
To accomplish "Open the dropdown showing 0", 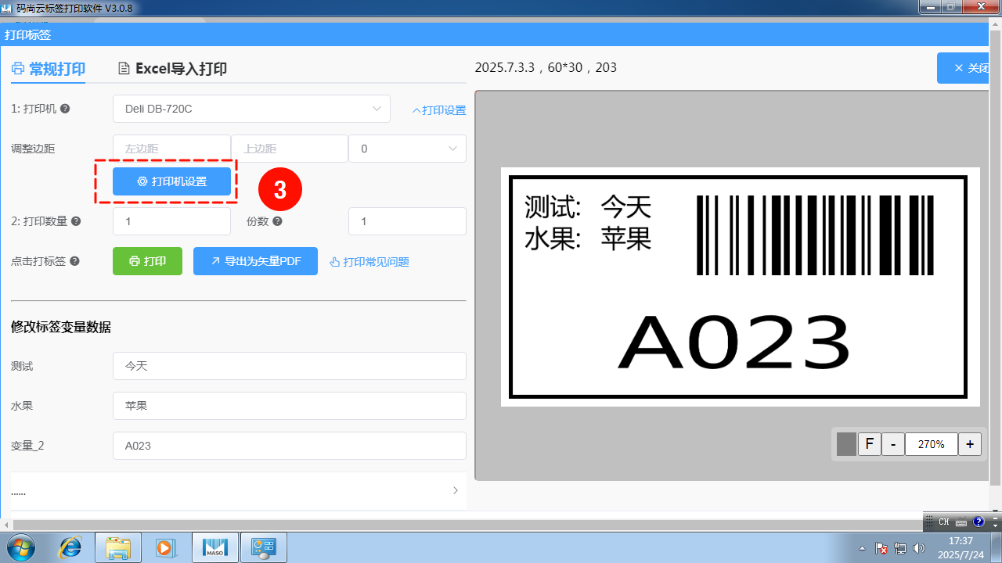I will pos(407,149).
